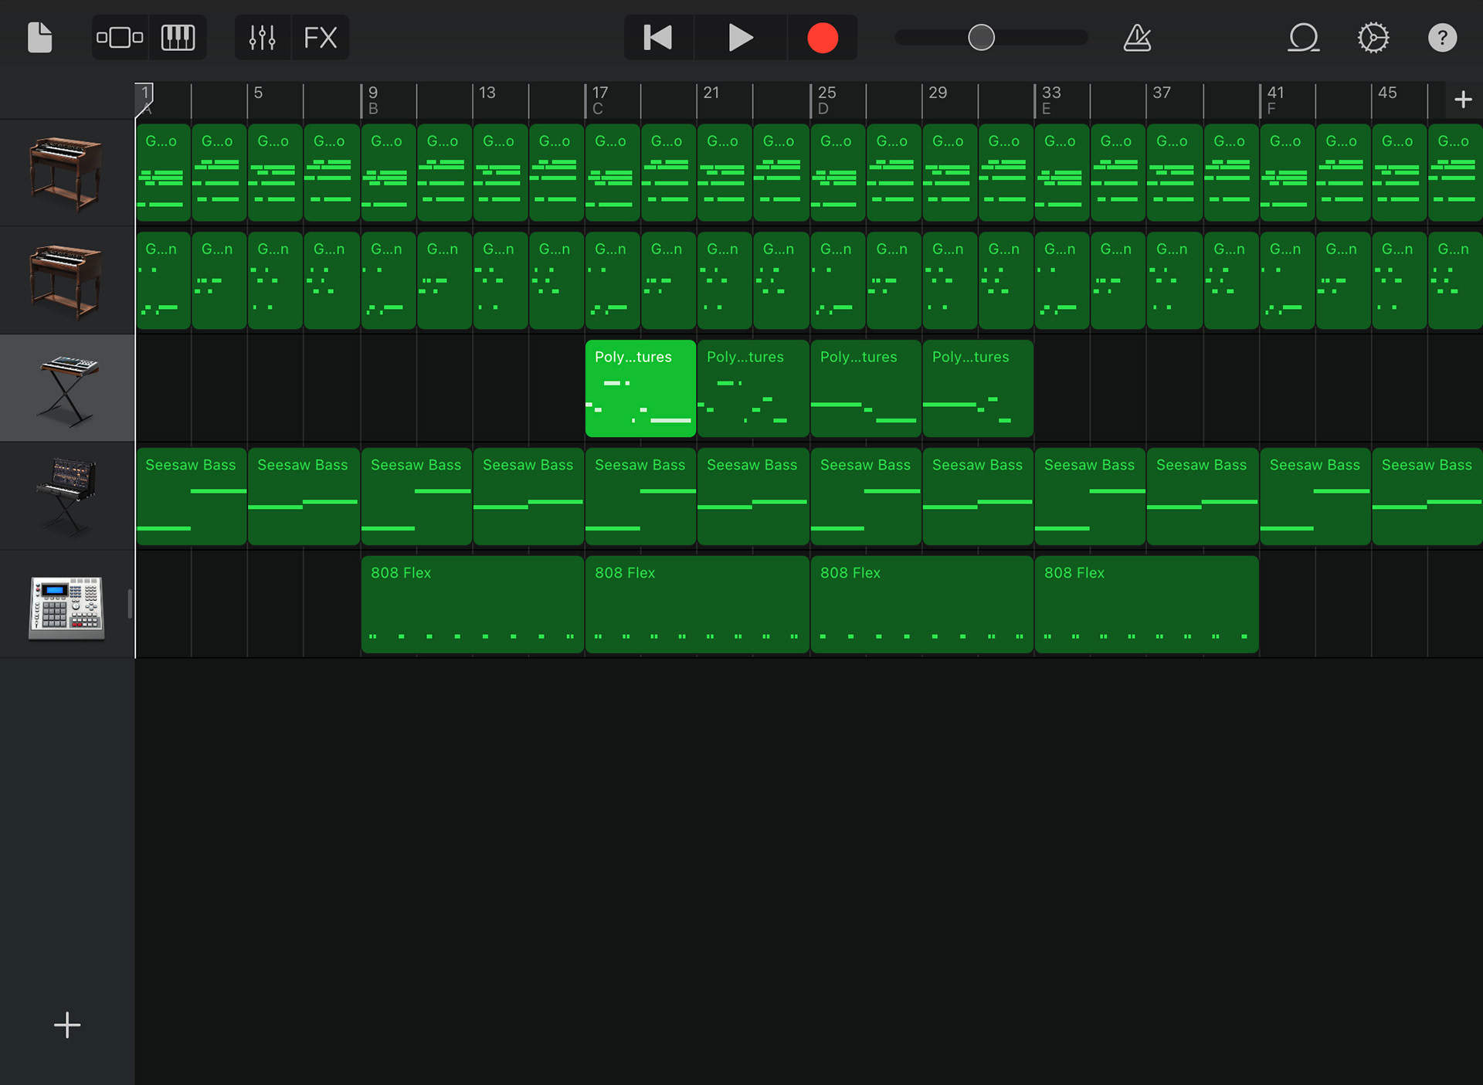This screenshot has width=1483, height=1085.
Task: Open the Loop Browser
Action: click(x=1303, y=37)
